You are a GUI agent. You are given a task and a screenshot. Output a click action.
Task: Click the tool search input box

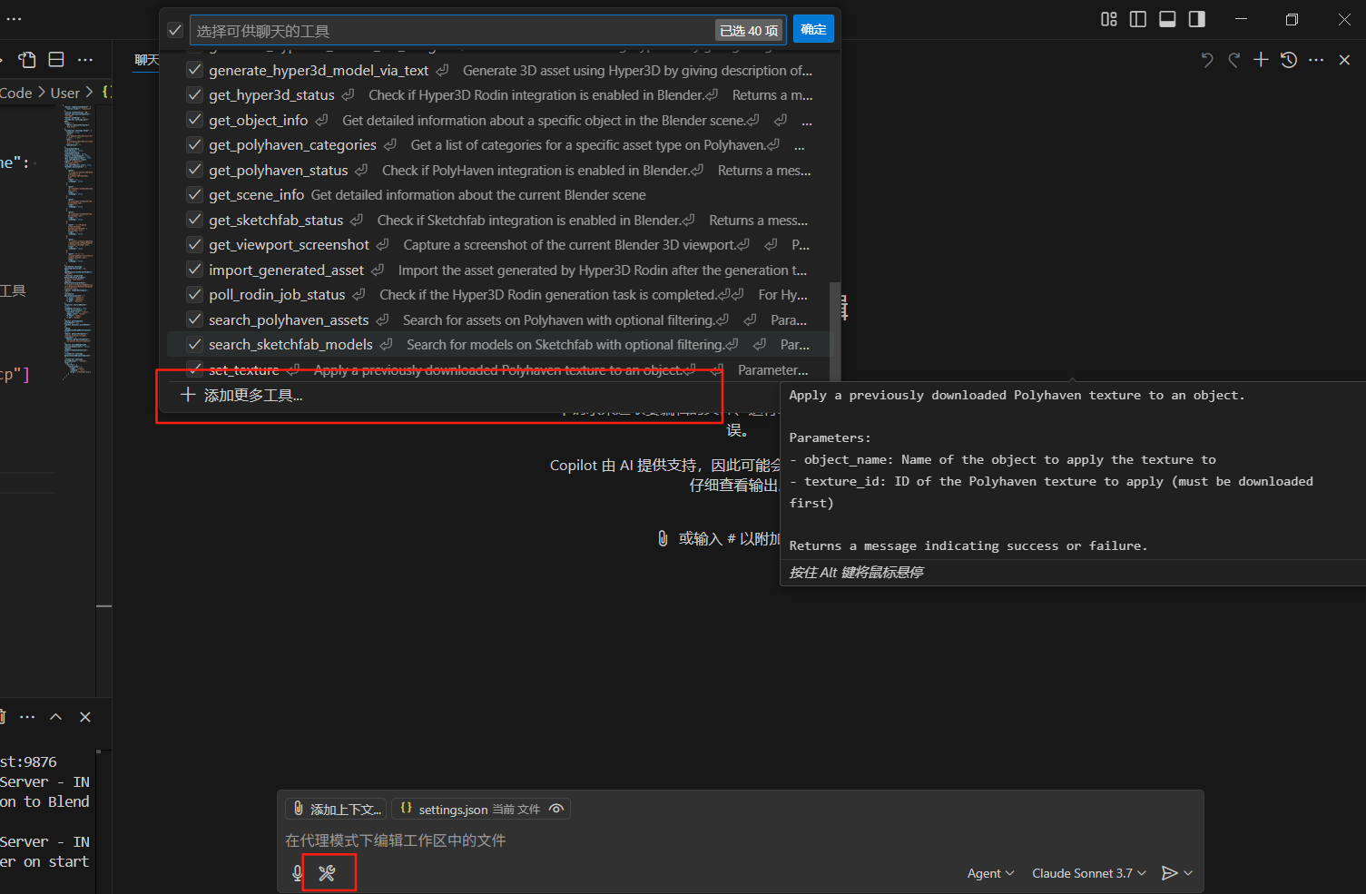coord(452,31)
